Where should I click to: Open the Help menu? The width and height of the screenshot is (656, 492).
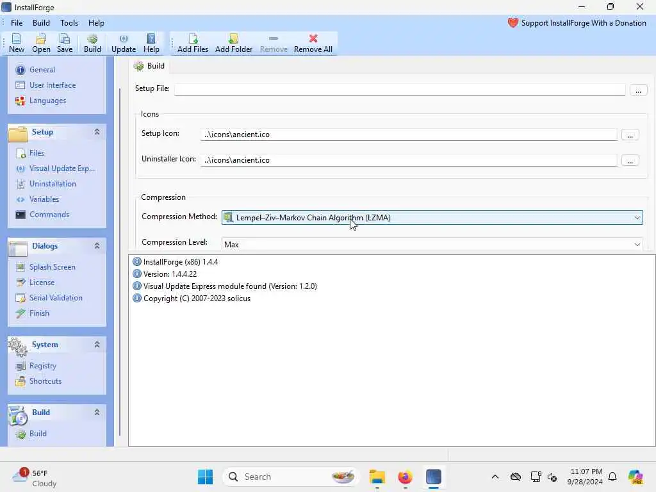coord(96,23)
